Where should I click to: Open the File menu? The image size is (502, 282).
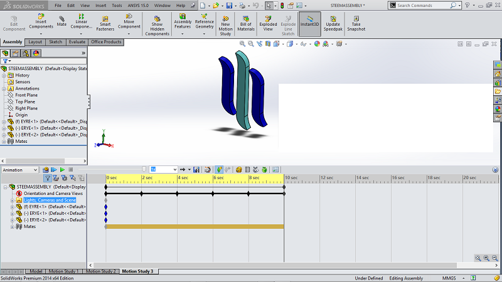click(x=58, y=6)
